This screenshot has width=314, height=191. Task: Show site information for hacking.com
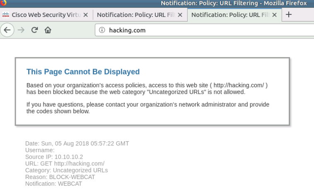point(102,30)
